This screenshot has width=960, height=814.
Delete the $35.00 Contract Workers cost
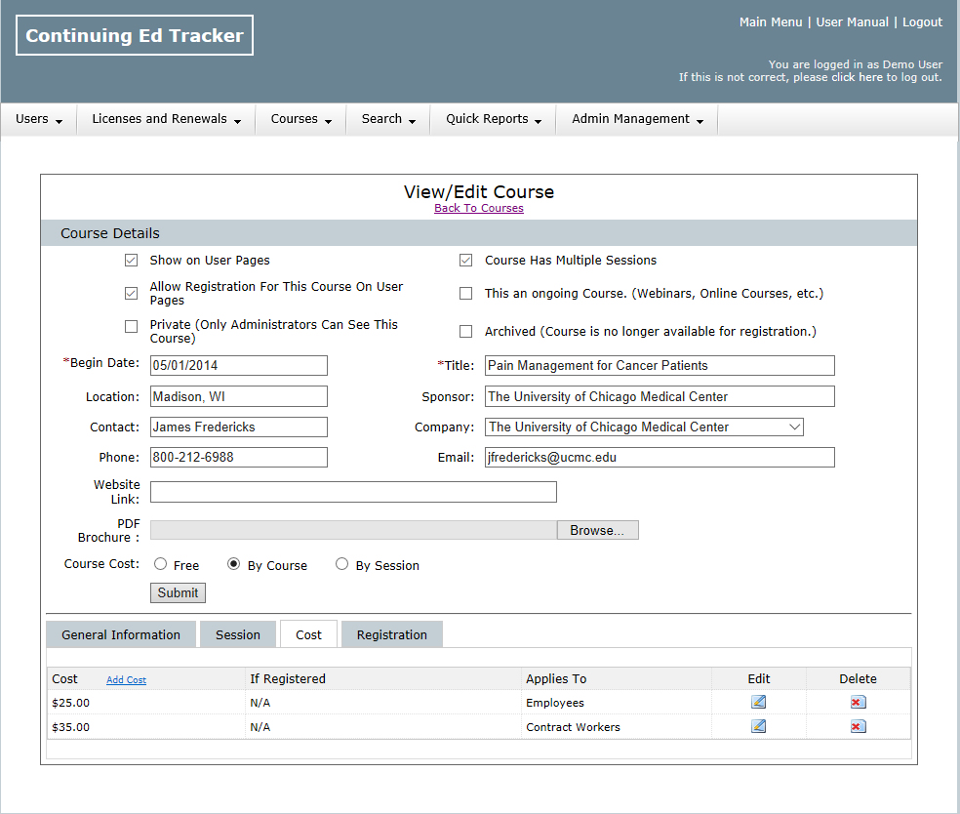coord(858,726)
